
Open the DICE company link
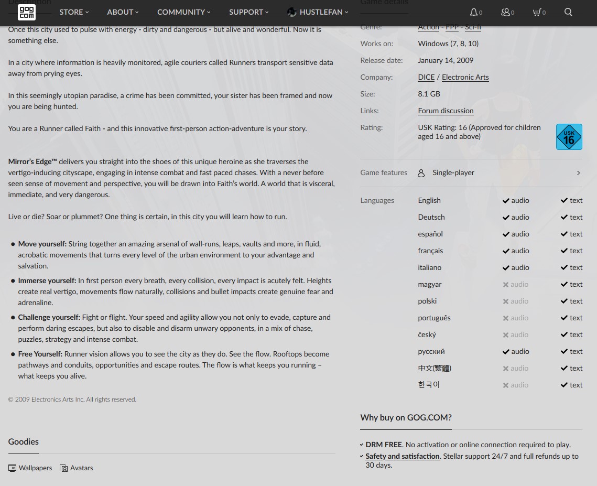tap(426, 77)
